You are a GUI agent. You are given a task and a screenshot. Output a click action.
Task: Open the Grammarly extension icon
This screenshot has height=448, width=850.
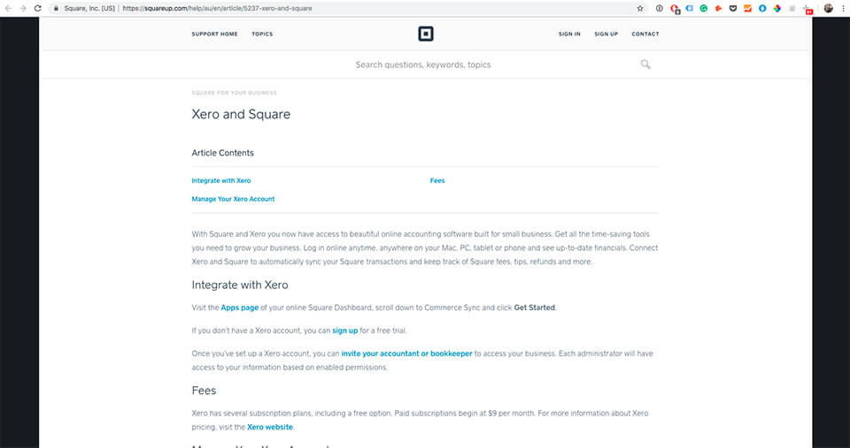704,8
